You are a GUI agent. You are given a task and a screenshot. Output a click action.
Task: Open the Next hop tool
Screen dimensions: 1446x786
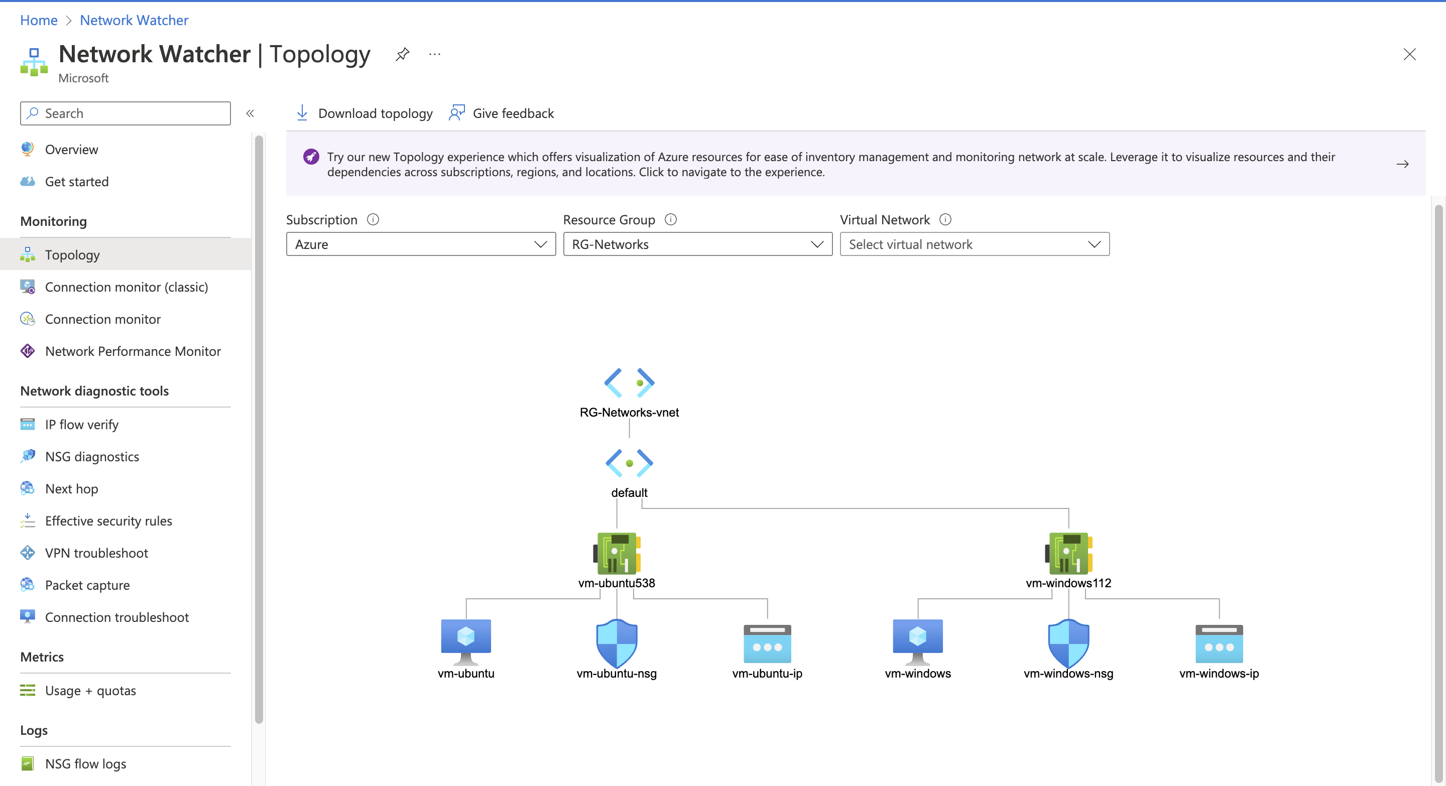coord(126,489)
